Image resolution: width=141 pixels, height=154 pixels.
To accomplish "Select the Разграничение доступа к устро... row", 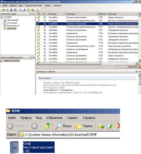I will coord(87,46).
